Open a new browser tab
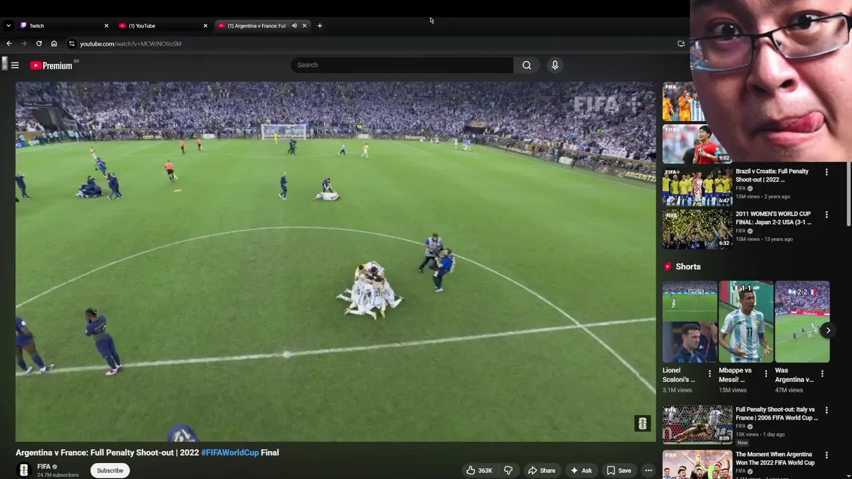The image size is (852, 479). 319,26
